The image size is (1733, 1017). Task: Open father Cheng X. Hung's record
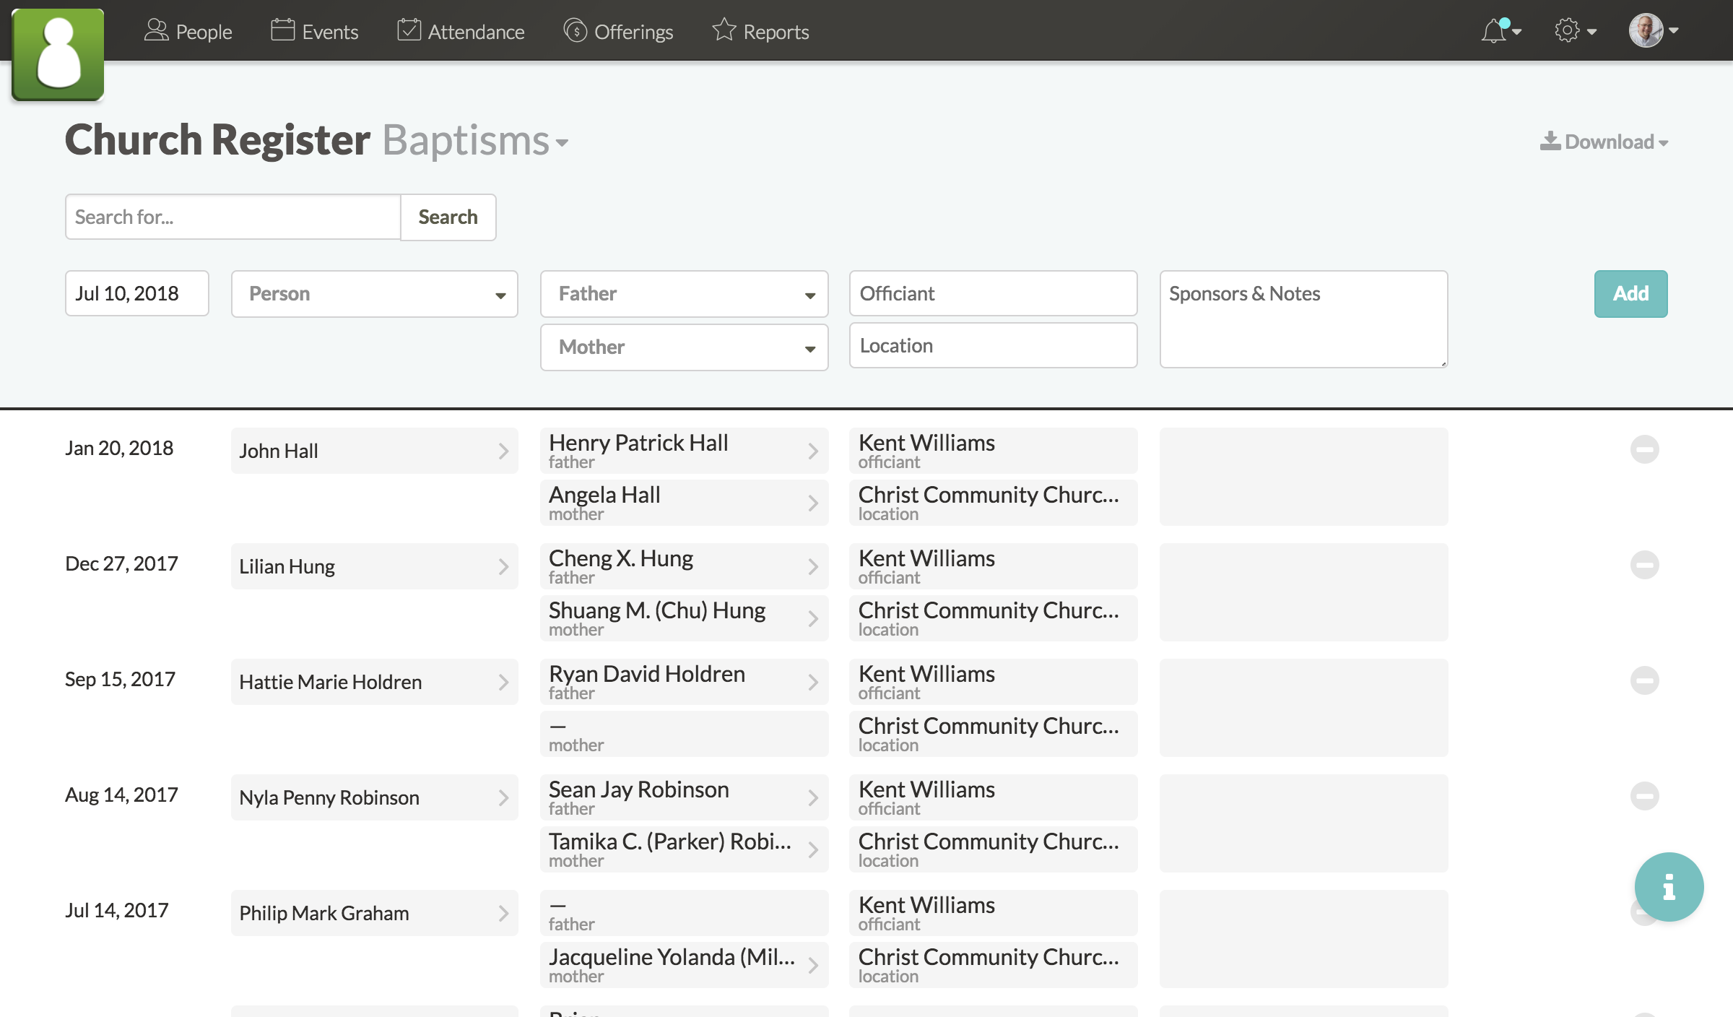684,566
